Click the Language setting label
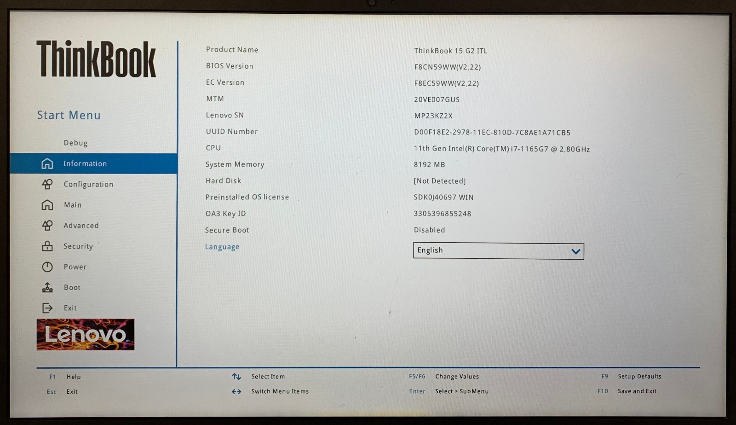This screenshot has width=736, height=425. pyautogui.click(x=222, y=247)
